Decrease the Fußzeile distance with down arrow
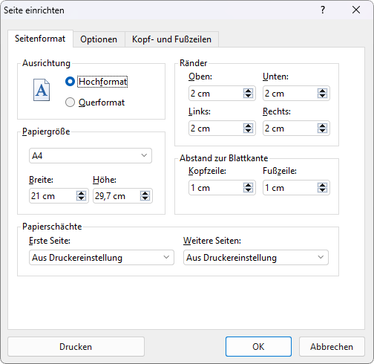 coord(322,190)
